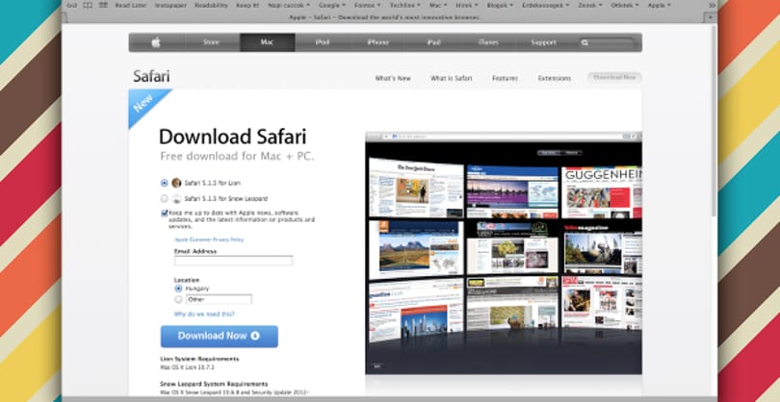This screenshot has height=402, width=780.
Task: Click Why do we need this link
Action: click(204, 314)
